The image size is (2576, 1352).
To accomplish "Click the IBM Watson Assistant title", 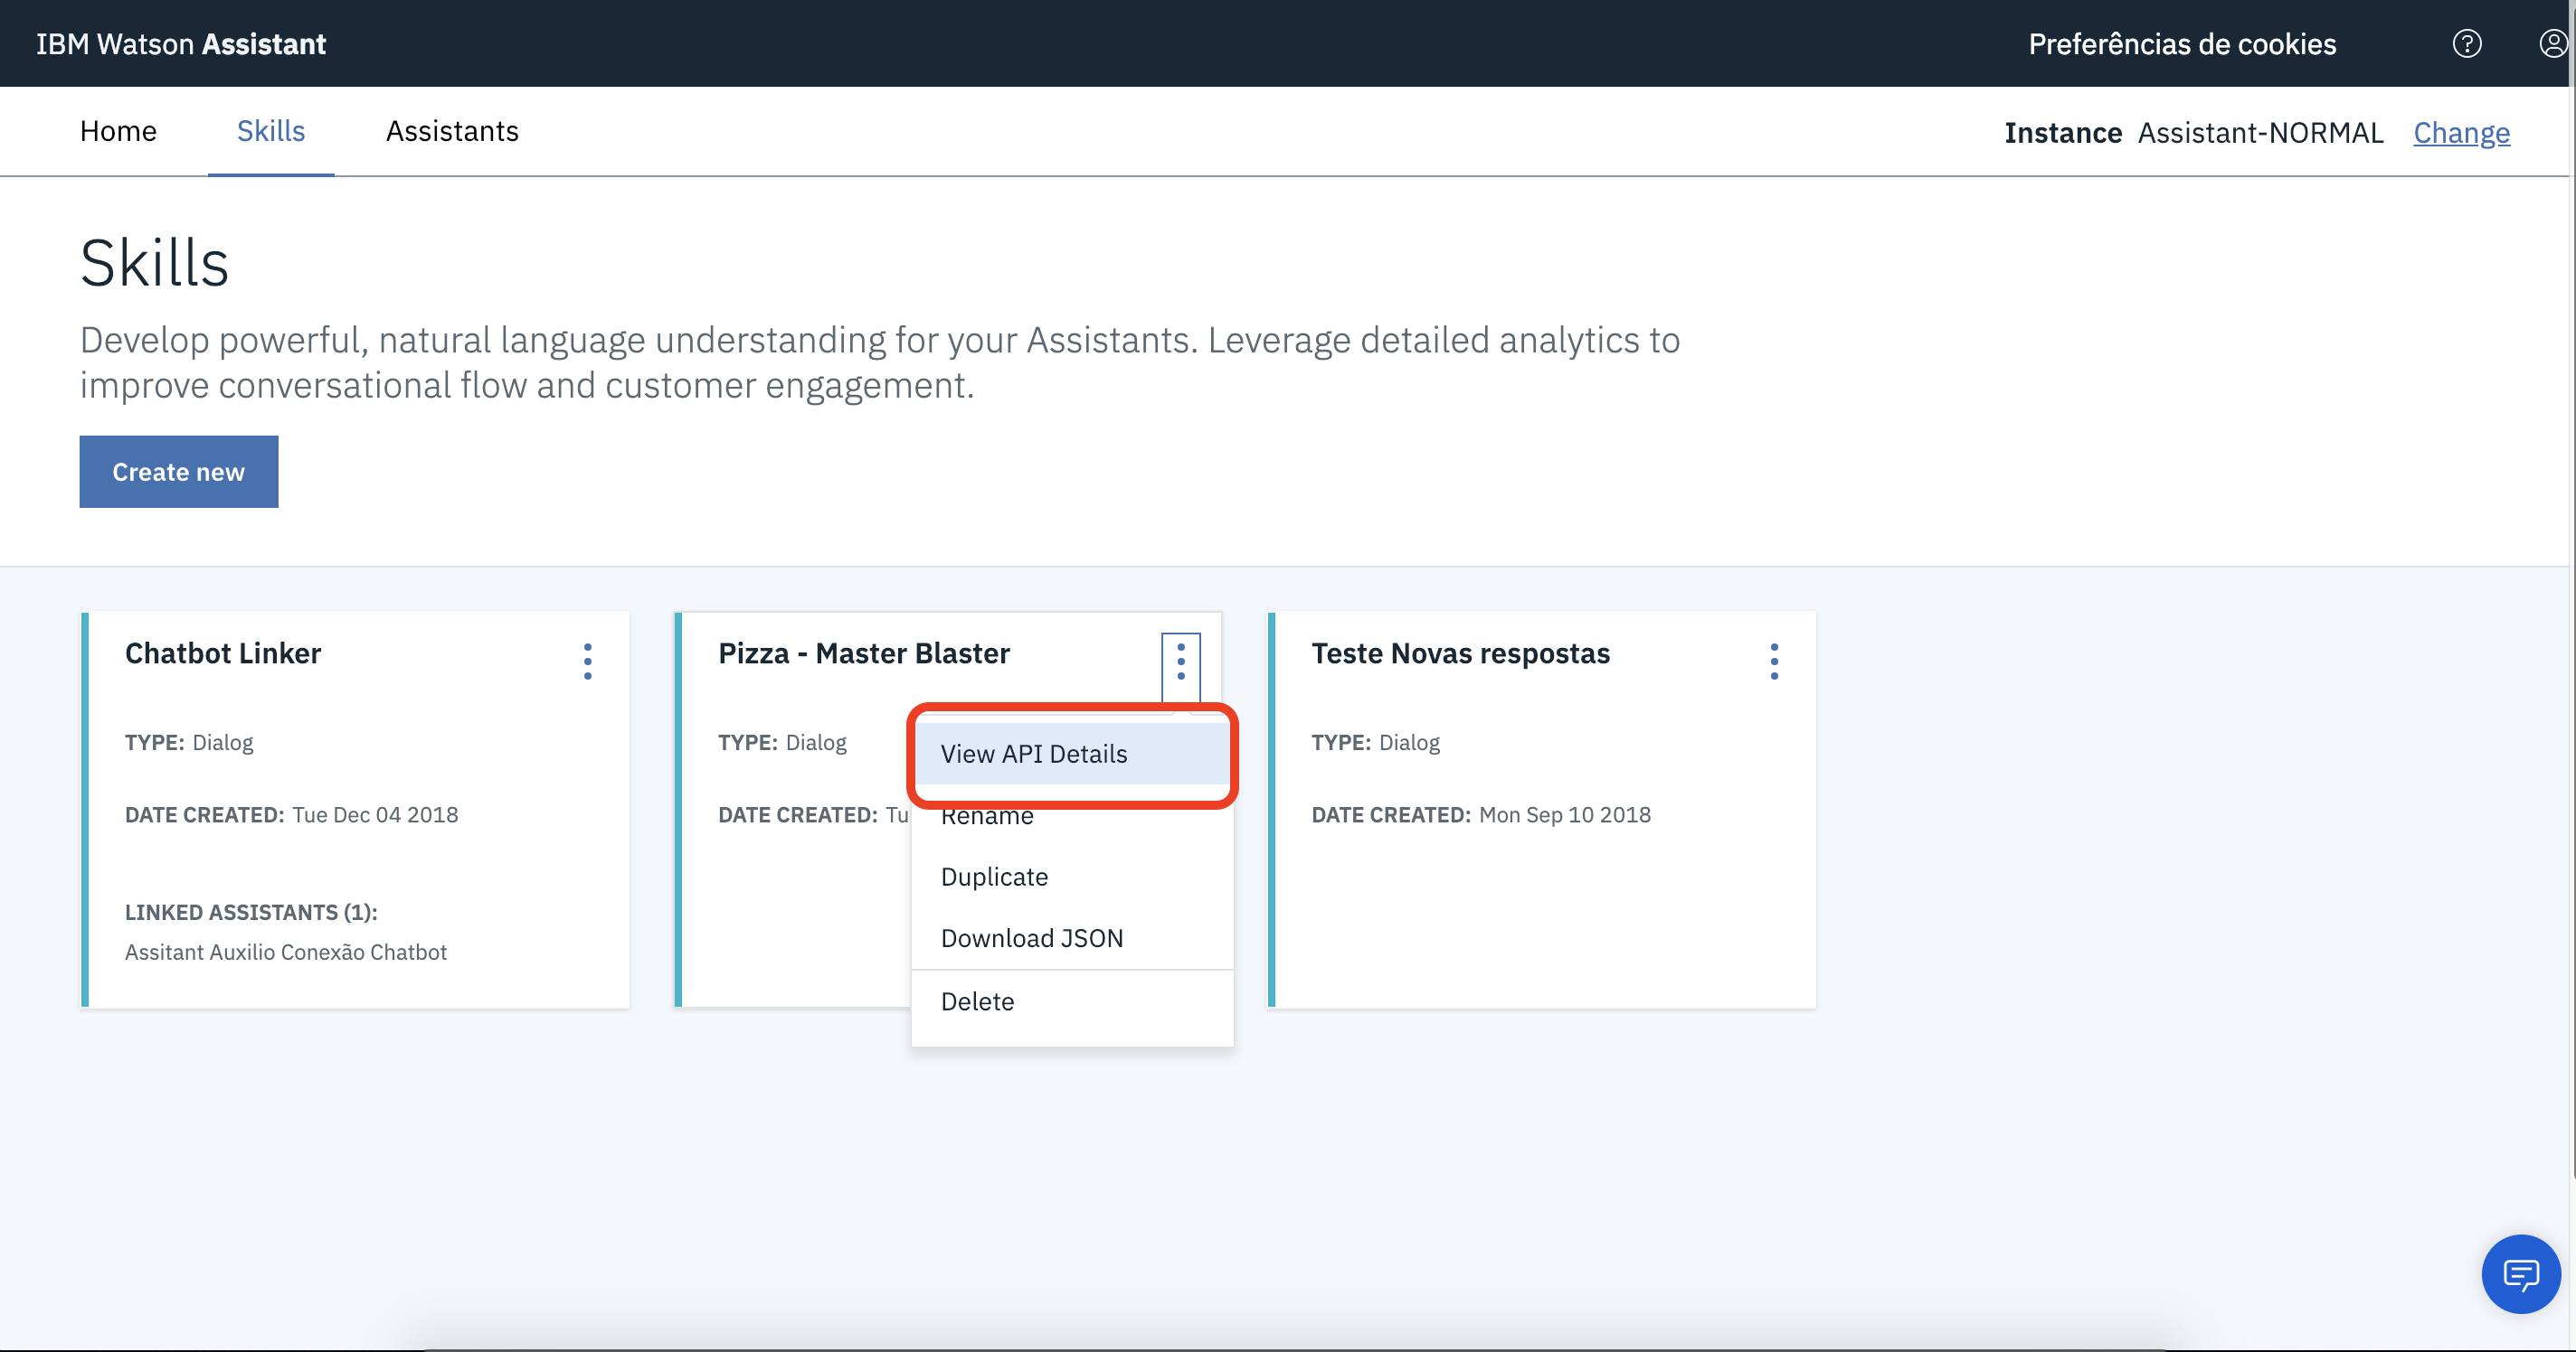I will pyautogui.click(x=181, y=44).
